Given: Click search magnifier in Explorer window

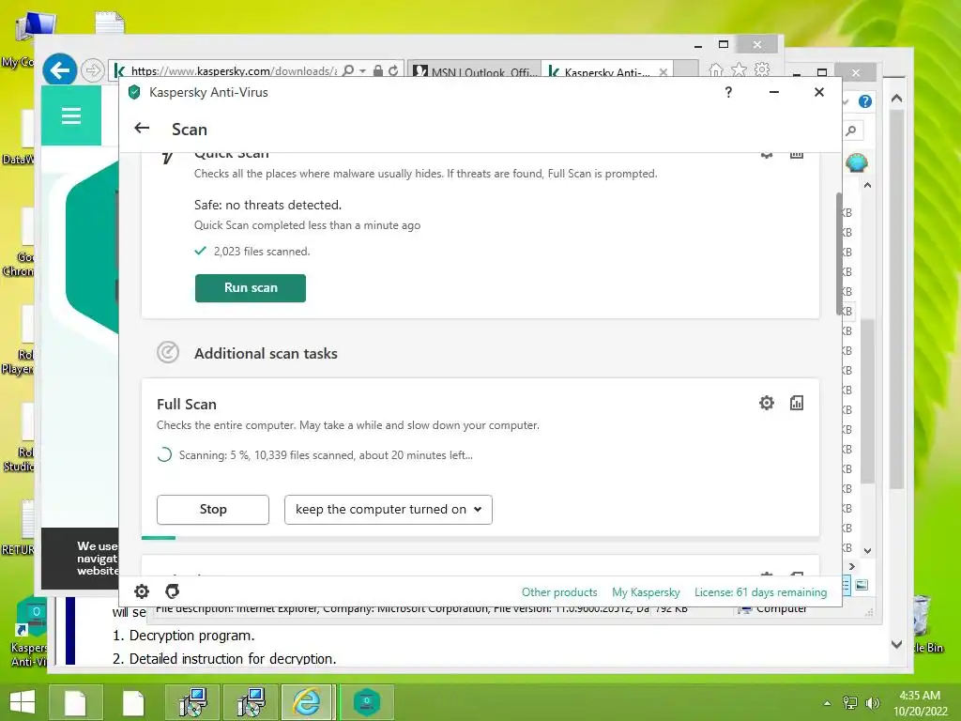Looking at the screenshot, I should (851, 130).
